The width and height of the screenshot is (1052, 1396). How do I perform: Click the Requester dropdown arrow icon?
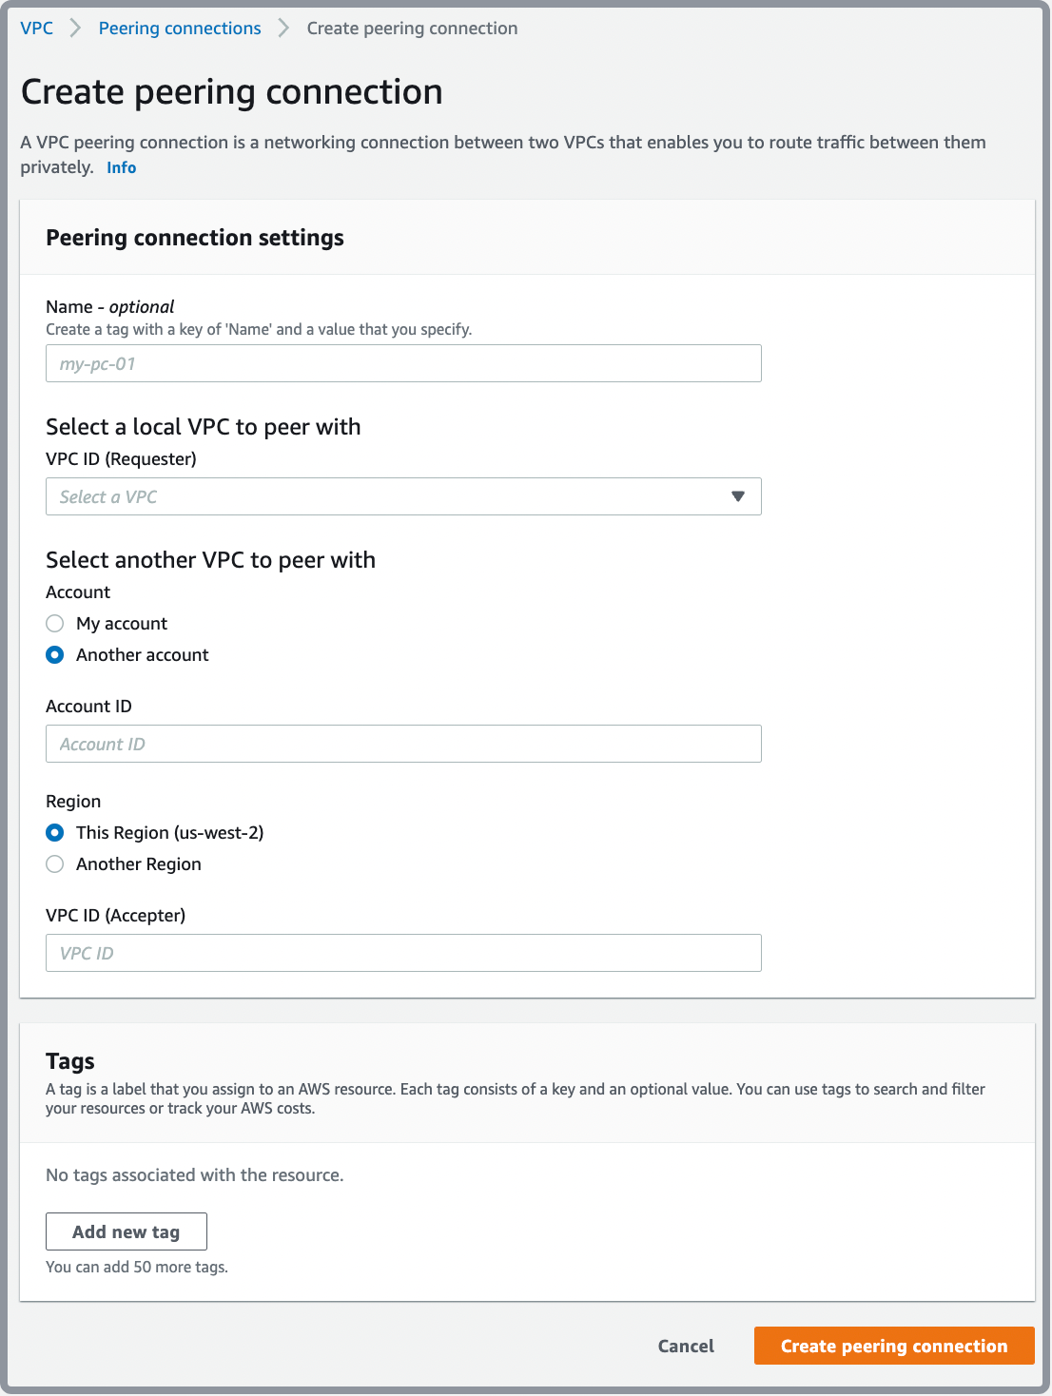coord(738,496)
